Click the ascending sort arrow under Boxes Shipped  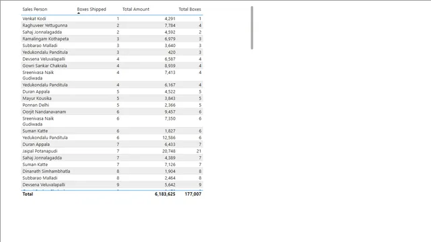[79, 13]
